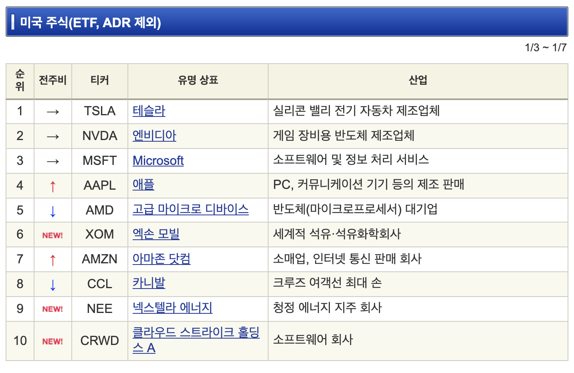Click the red up arrow in AAPL row
574x373 pixels.
coord(53,186)
